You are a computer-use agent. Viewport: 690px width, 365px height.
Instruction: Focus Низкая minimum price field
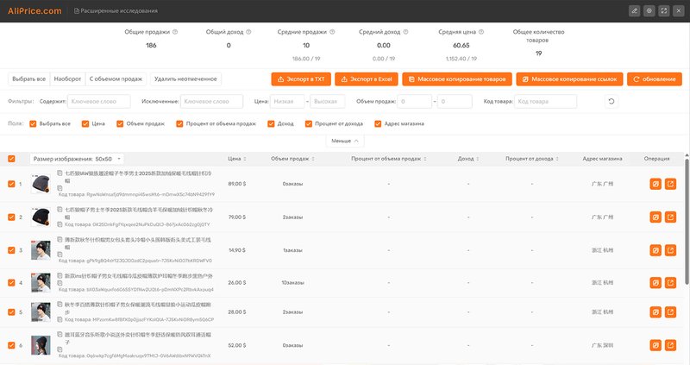point(287,101)
